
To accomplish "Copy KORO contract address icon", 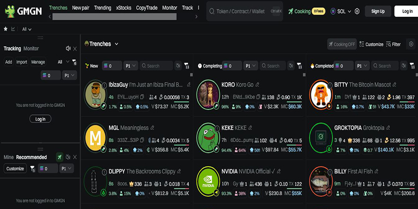I will pyautogui.click(x=258, y=97).
